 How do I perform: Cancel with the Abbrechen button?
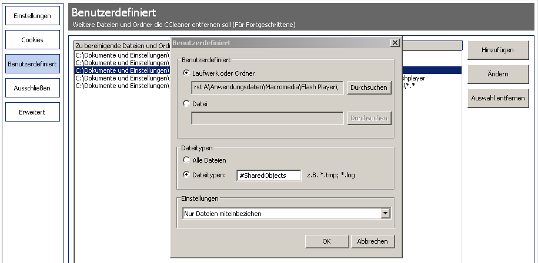[372, 241]
